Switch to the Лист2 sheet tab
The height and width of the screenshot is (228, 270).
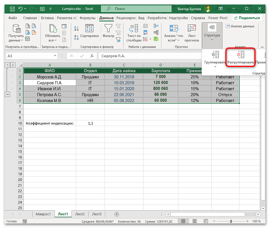pyautogui.click(x=80, y=214)
